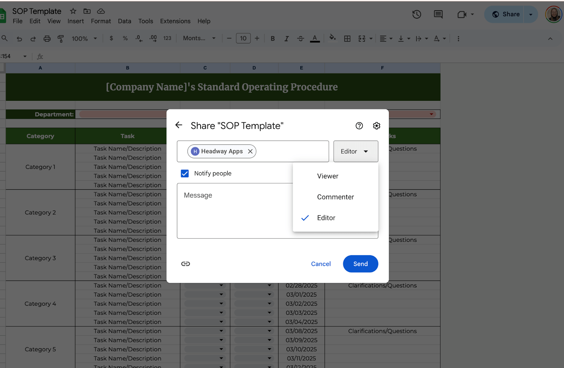Click the version history clock icon
The width and height of the screenshot is (564, 368).
pos(417,14)
